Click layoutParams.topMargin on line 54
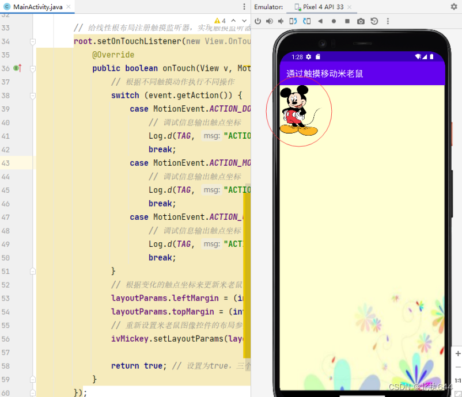 (x=162, y=312)
